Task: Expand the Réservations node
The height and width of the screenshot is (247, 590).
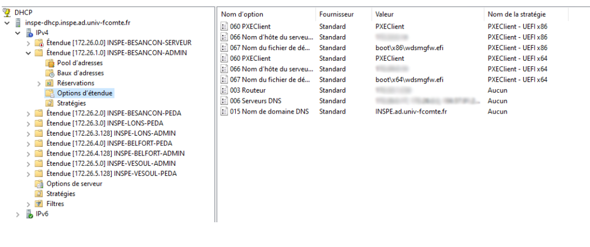Action: [39, 83]
